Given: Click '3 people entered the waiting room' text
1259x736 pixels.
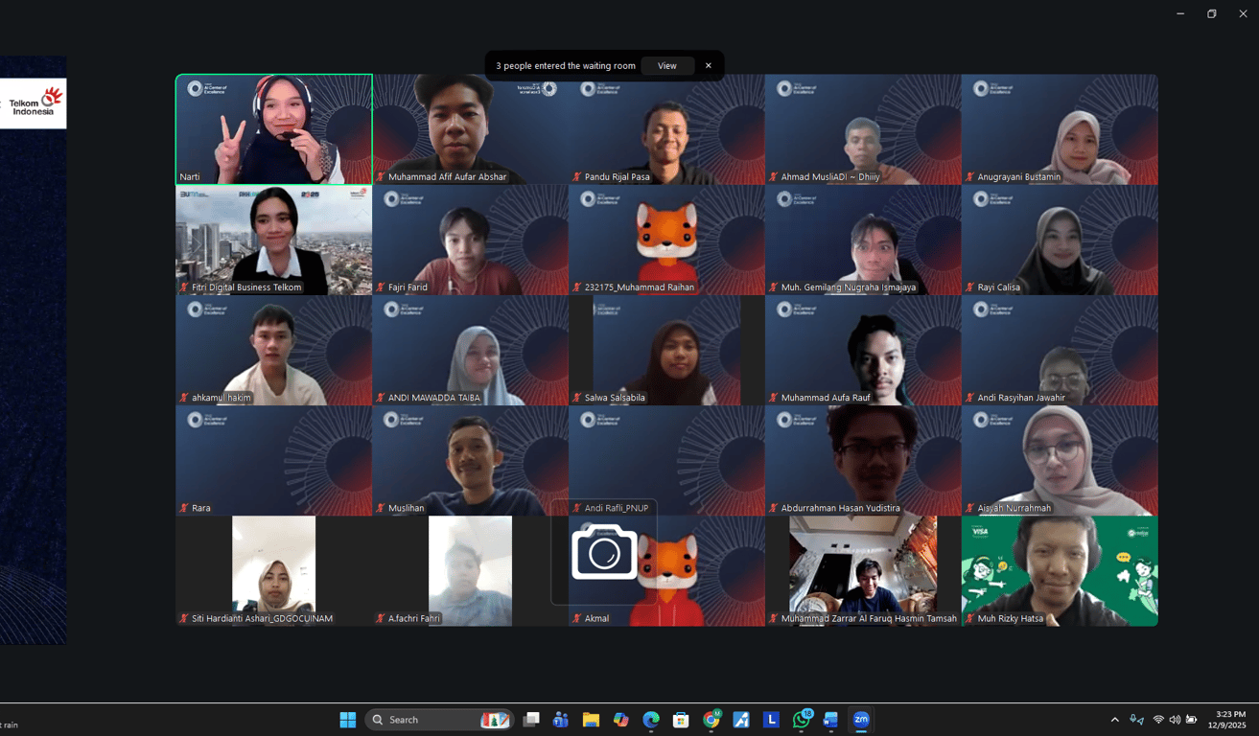Looking at the screenshot, I should click(566, 66).
